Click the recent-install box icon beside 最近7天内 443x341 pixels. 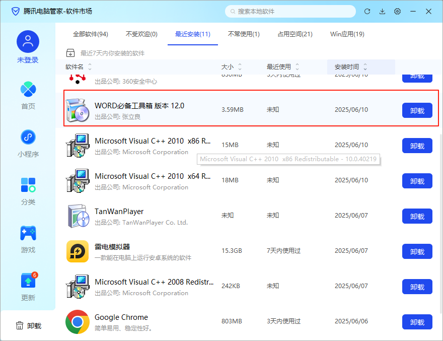[70, 53]
